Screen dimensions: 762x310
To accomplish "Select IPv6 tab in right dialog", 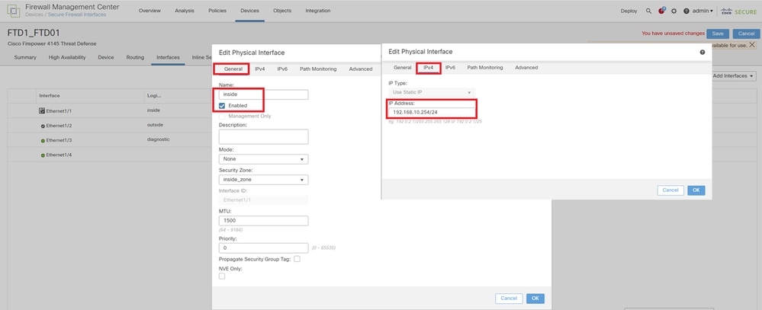I will click(x=451, y=68).
